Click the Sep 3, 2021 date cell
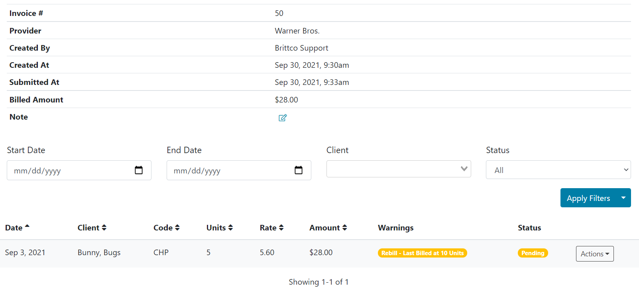The height and width of the screenshot is (299, 639). pyautogui.click(x=25, y=253)
